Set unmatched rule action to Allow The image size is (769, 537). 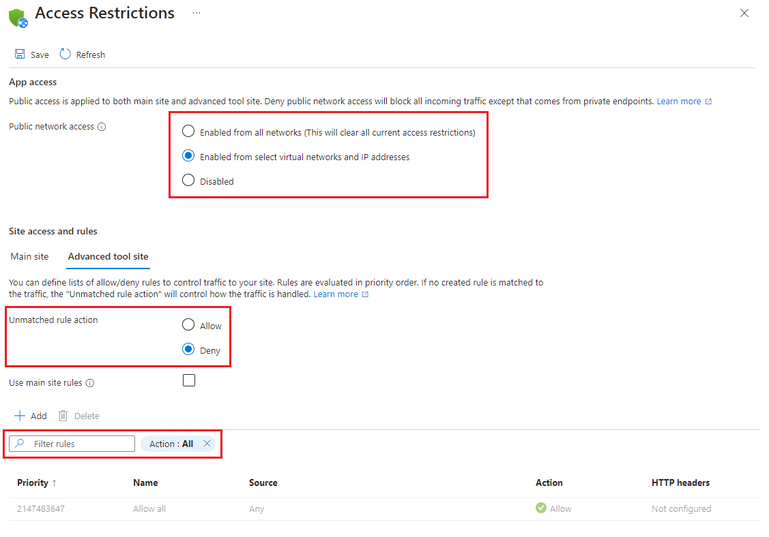click(188, 324)
